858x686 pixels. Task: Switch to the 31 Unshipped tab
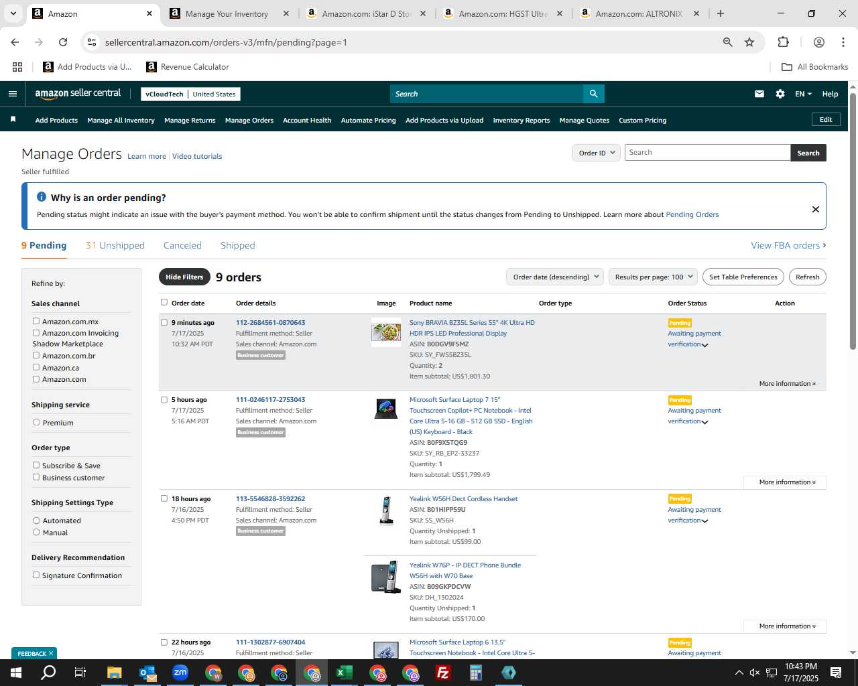click(115, 245)
